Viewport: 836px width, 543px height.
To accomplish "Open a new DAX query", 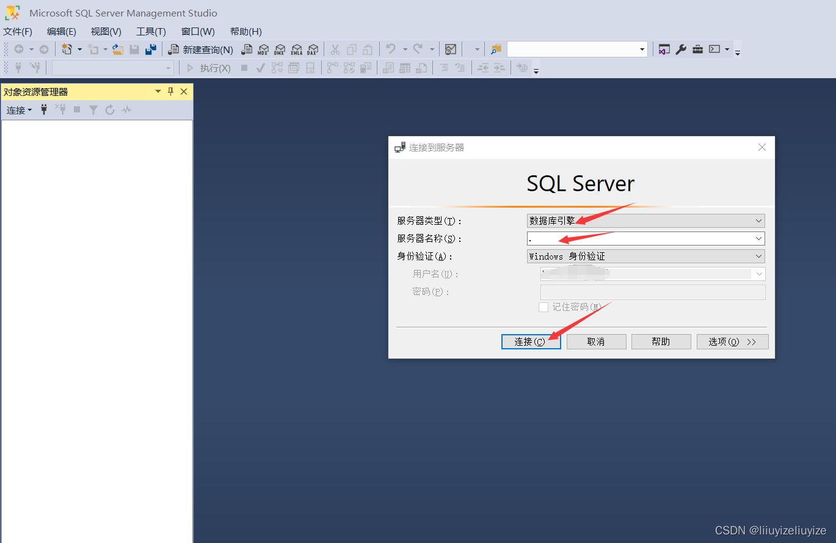I will tap(313, 49).
